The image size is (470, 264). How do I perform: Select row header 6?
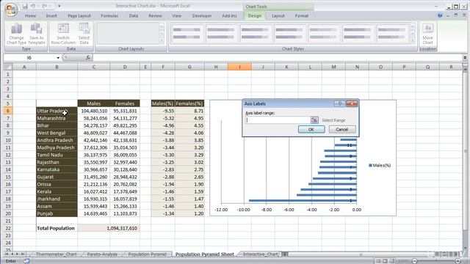point(8,111)
